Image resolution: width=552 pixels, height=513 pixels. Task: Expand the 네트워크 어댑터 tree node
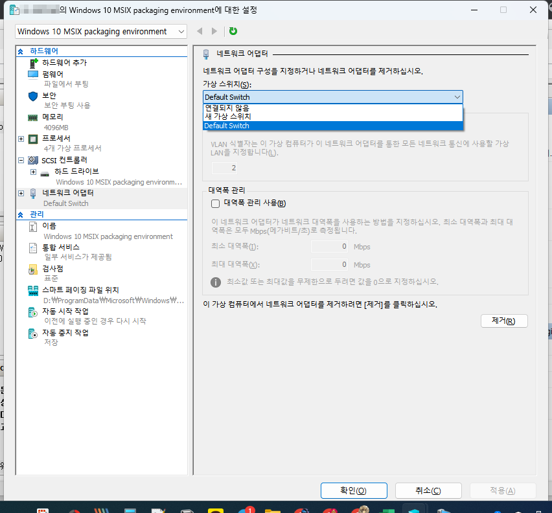(x=21, y=193)
